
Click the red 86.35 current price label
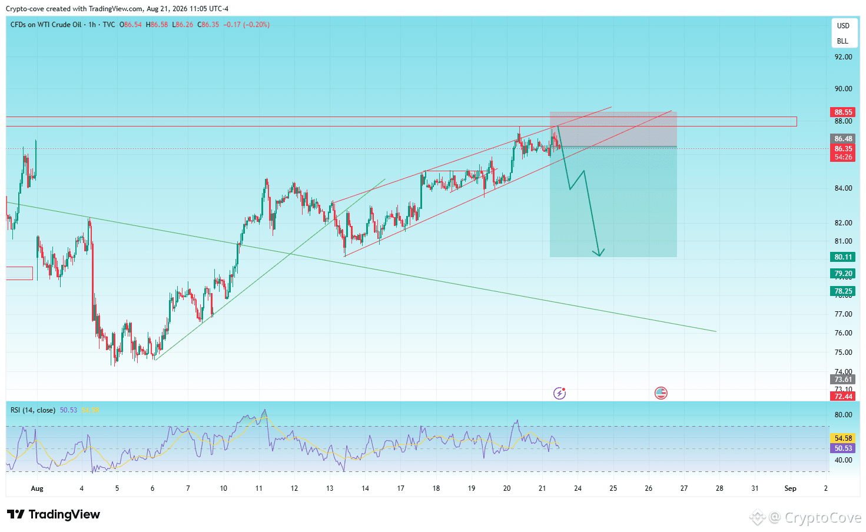[x=843, y=149]
